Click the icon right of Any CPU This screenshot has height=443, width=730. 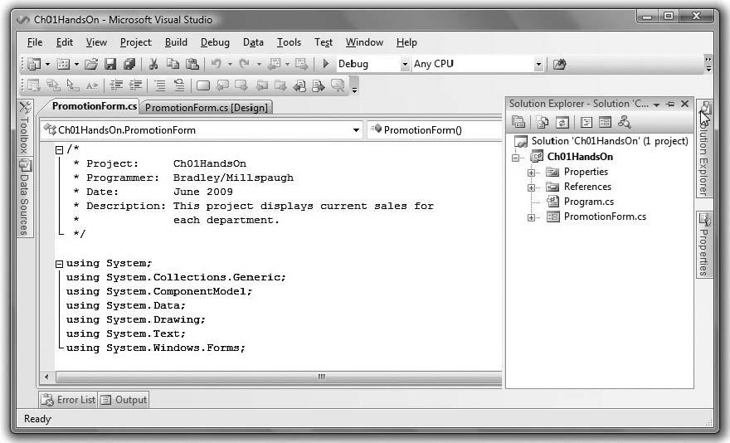[559, 64]
